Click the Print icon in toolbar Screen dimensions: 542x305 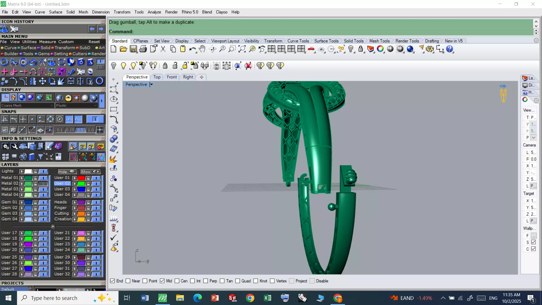143,49
